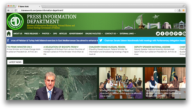Click the PID Government of Pakistan logo
Image resolution: width=192 pixels, height=109 pixels.
coord(15,21)
